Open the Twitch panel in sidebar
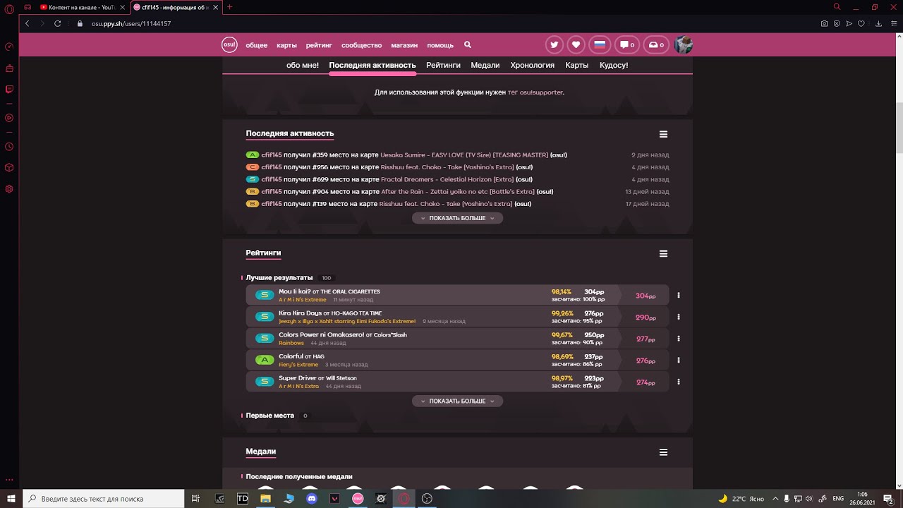The height and width of the screenshot is (508, 903). pyautogui.click(x=9, y=90)
